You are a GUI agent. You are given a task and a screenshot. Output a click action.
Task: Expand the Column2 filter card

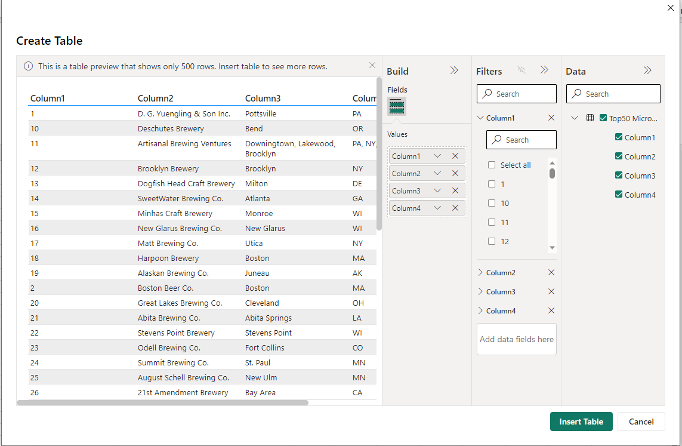click(x=480, y=272)
